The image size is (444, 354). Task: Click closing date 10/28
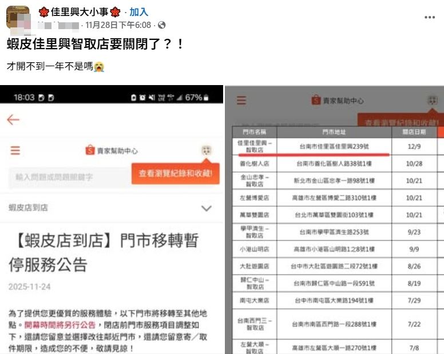coord(414,163)
